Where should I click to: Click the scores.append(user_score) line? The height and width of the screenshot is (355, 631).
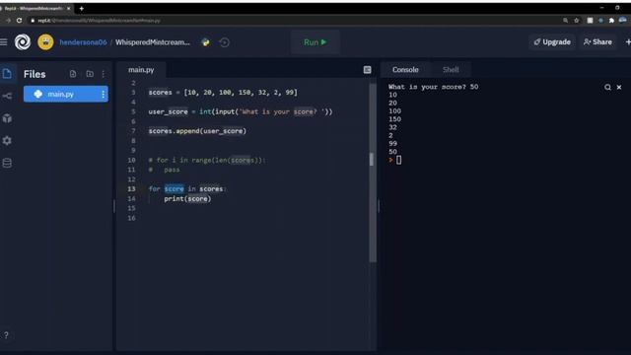tap(197, 131)
